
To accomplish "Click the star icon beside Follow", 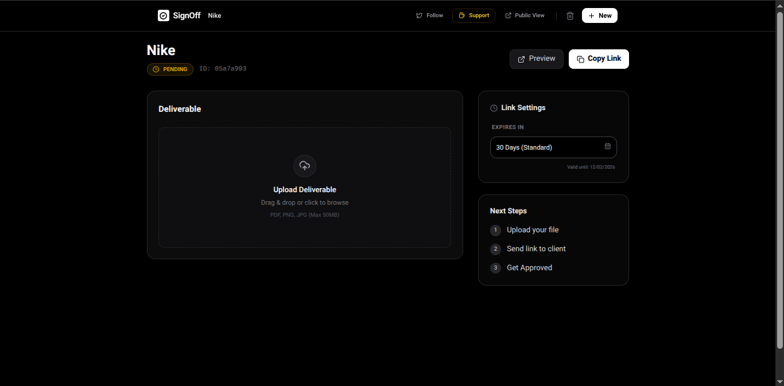I will pos(418,15).
